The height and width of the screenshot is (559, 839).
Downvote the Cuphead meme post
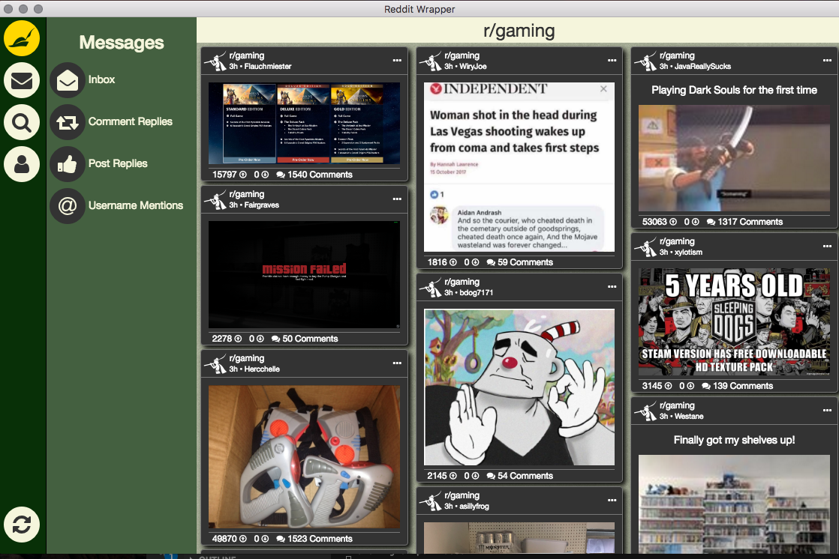[x=475, y=476]
